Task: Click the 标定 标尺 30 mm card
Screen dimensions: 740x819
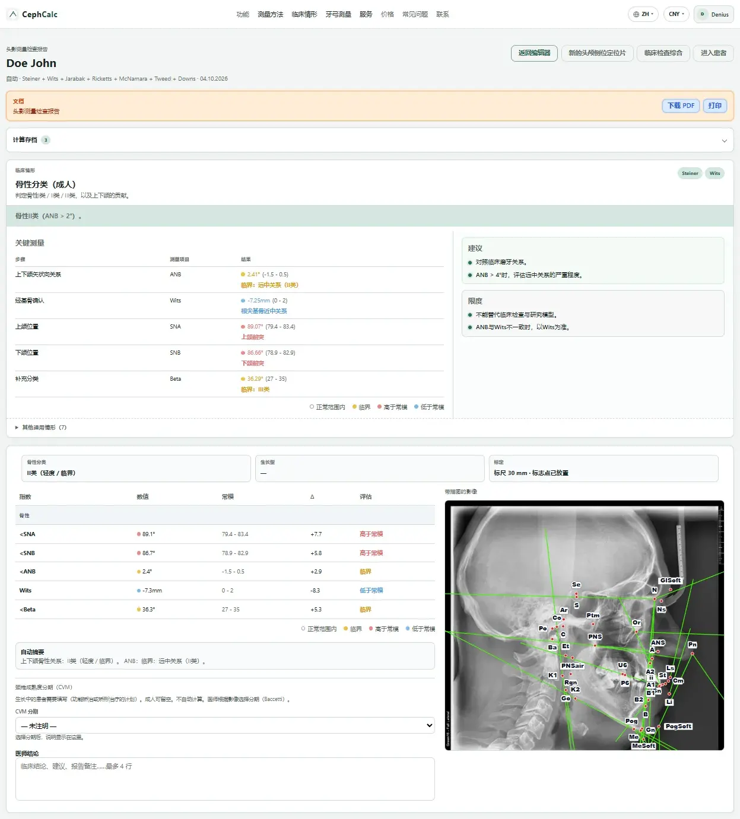Action: (x=603, y=469)
